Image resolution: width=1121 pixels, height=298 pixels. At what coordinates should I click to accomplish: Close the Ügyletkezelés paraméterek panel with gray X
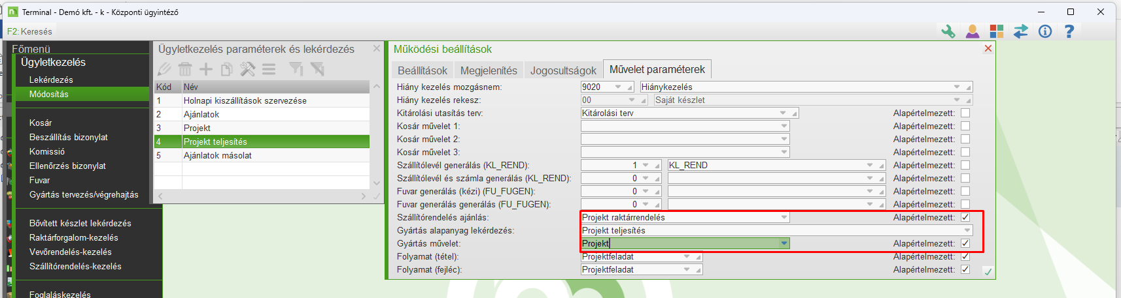[377, 48]
